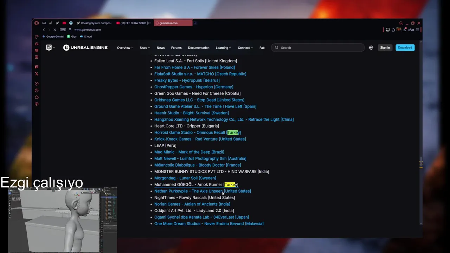Click the Download button
The image size is (450, 253).
405,47
